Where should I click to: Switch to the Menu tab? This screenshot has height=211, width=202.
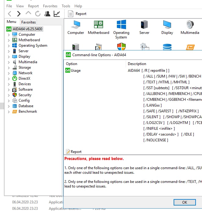[x=11, y=22]
